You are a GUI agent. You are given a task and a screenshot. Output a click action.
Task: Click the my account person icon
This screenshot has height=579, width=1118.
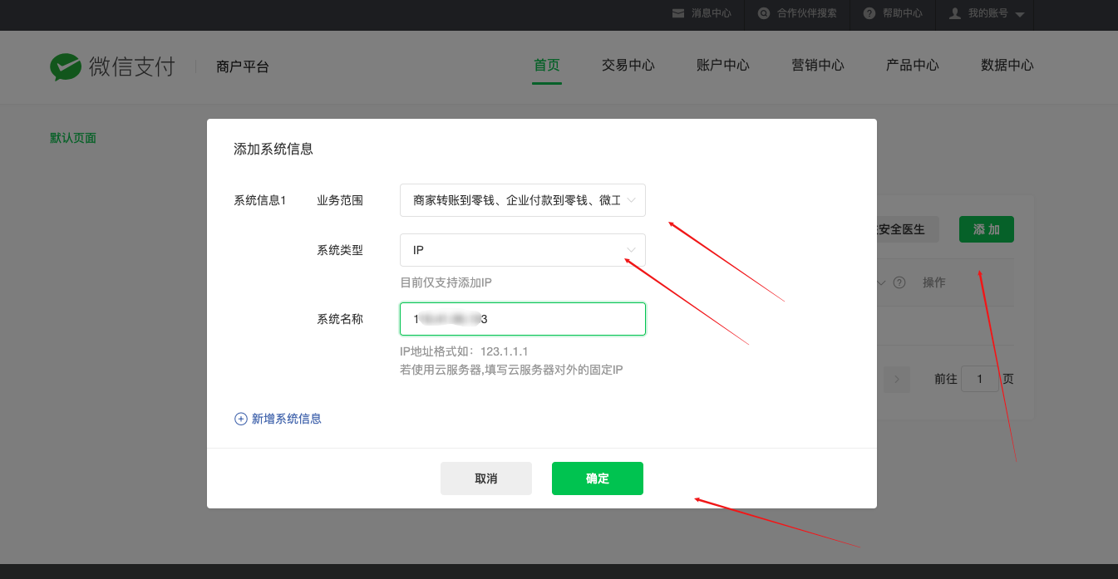[x=955, y=13]
